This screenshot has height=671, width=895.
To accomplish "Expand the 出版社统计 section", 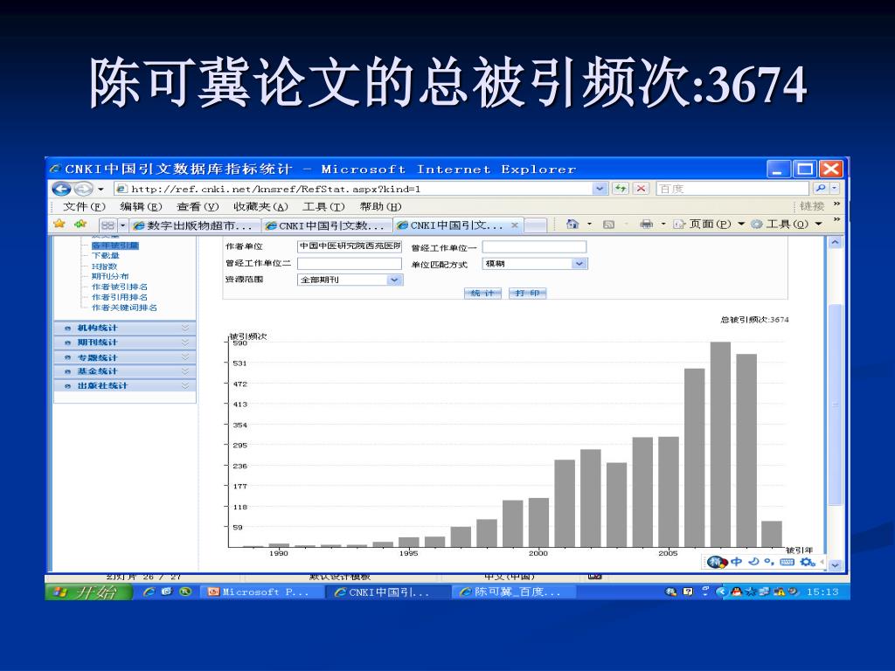I will pos(124,385).
